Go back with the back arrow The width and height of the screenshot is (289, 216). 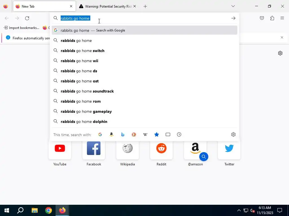click(7, 18)
